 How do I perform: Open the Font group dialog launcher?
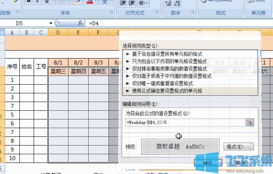click(112, 12)
